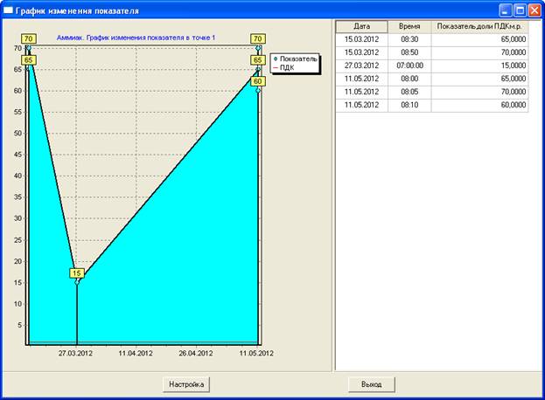This screenshot has width=545, height=400.
Task: Click the application icon in the title bar
Action: (8, 10)
